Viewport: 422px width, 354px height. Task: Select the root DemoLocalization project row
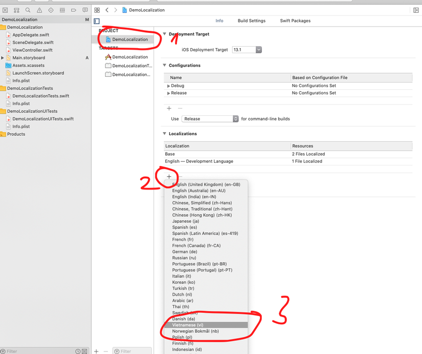point(45,19)
